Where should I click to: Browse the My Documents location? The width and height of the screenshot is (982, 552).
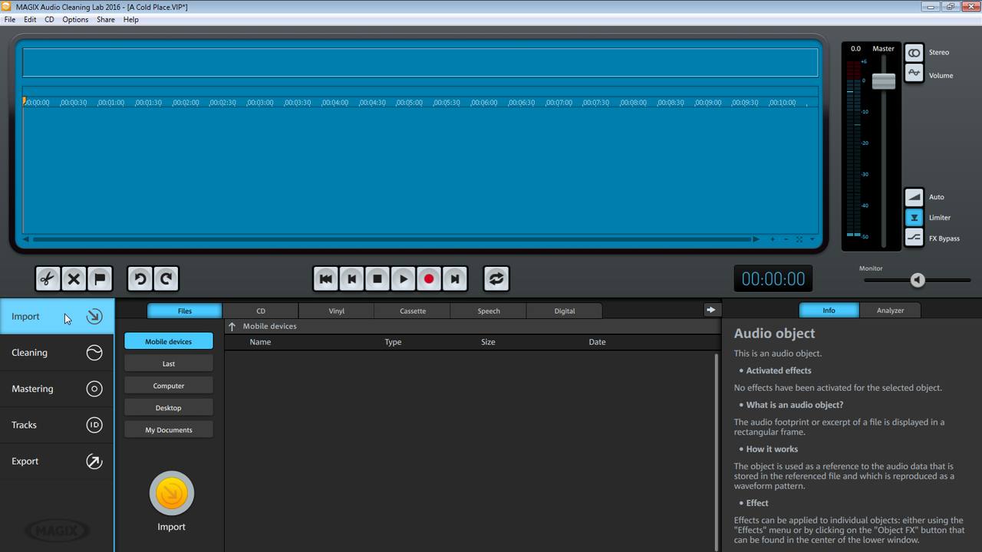[169, 430]
